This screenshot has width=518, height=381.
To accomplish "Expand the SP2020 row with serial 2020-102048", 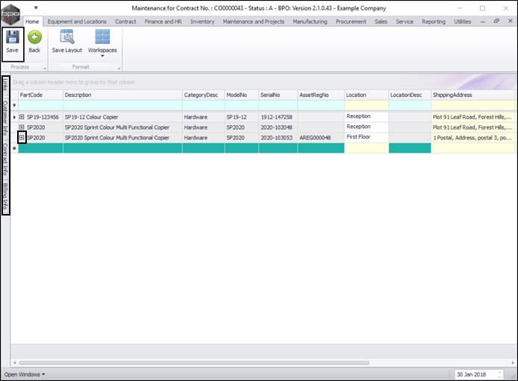I will pos(22,127).
